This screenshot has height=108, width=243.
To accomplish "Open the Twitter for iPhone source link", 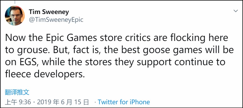I will coord(124,102).
